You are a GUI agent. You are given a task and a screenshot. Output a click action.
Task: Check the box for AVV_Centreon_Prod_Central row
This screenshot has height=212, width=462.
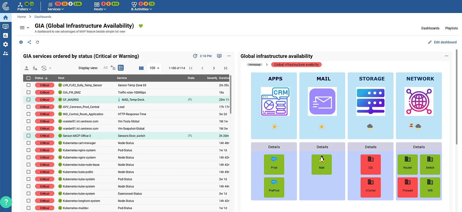(29, 107)
